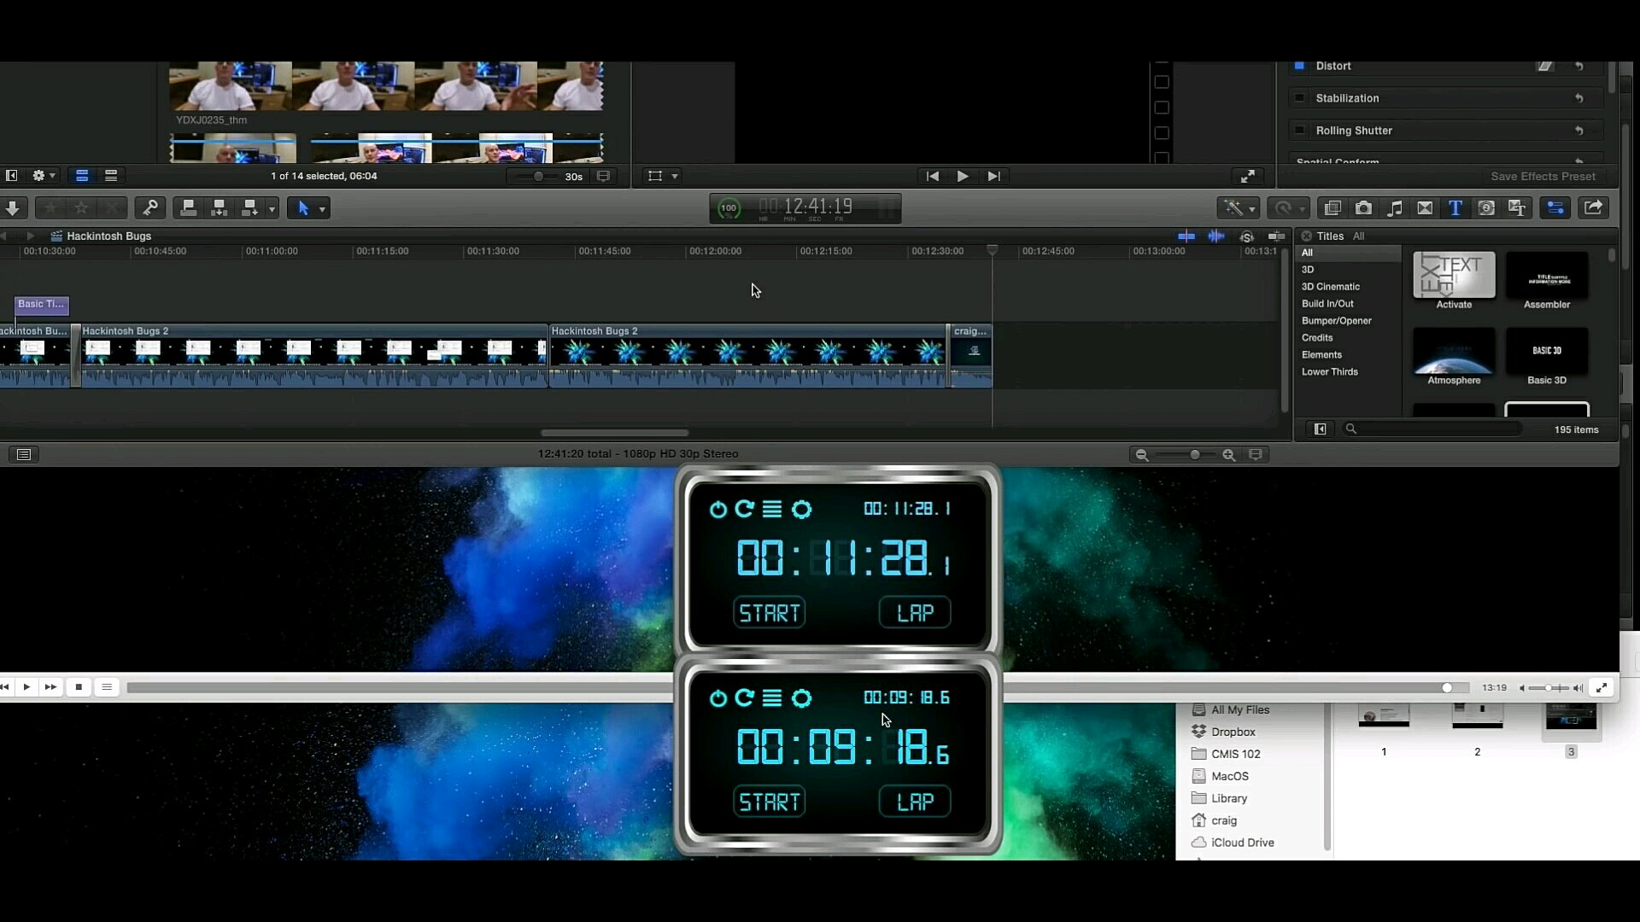Click the timeline zoom slider handle

(x=1195, y=455)
